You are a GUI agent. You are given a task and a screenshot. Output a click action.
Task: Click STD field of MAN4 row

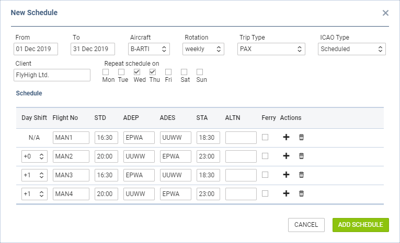click(106, 194)
